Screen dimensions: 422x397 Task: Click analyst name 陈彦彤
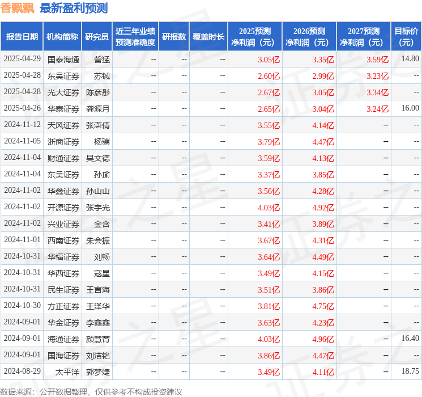tap(97, 92)
